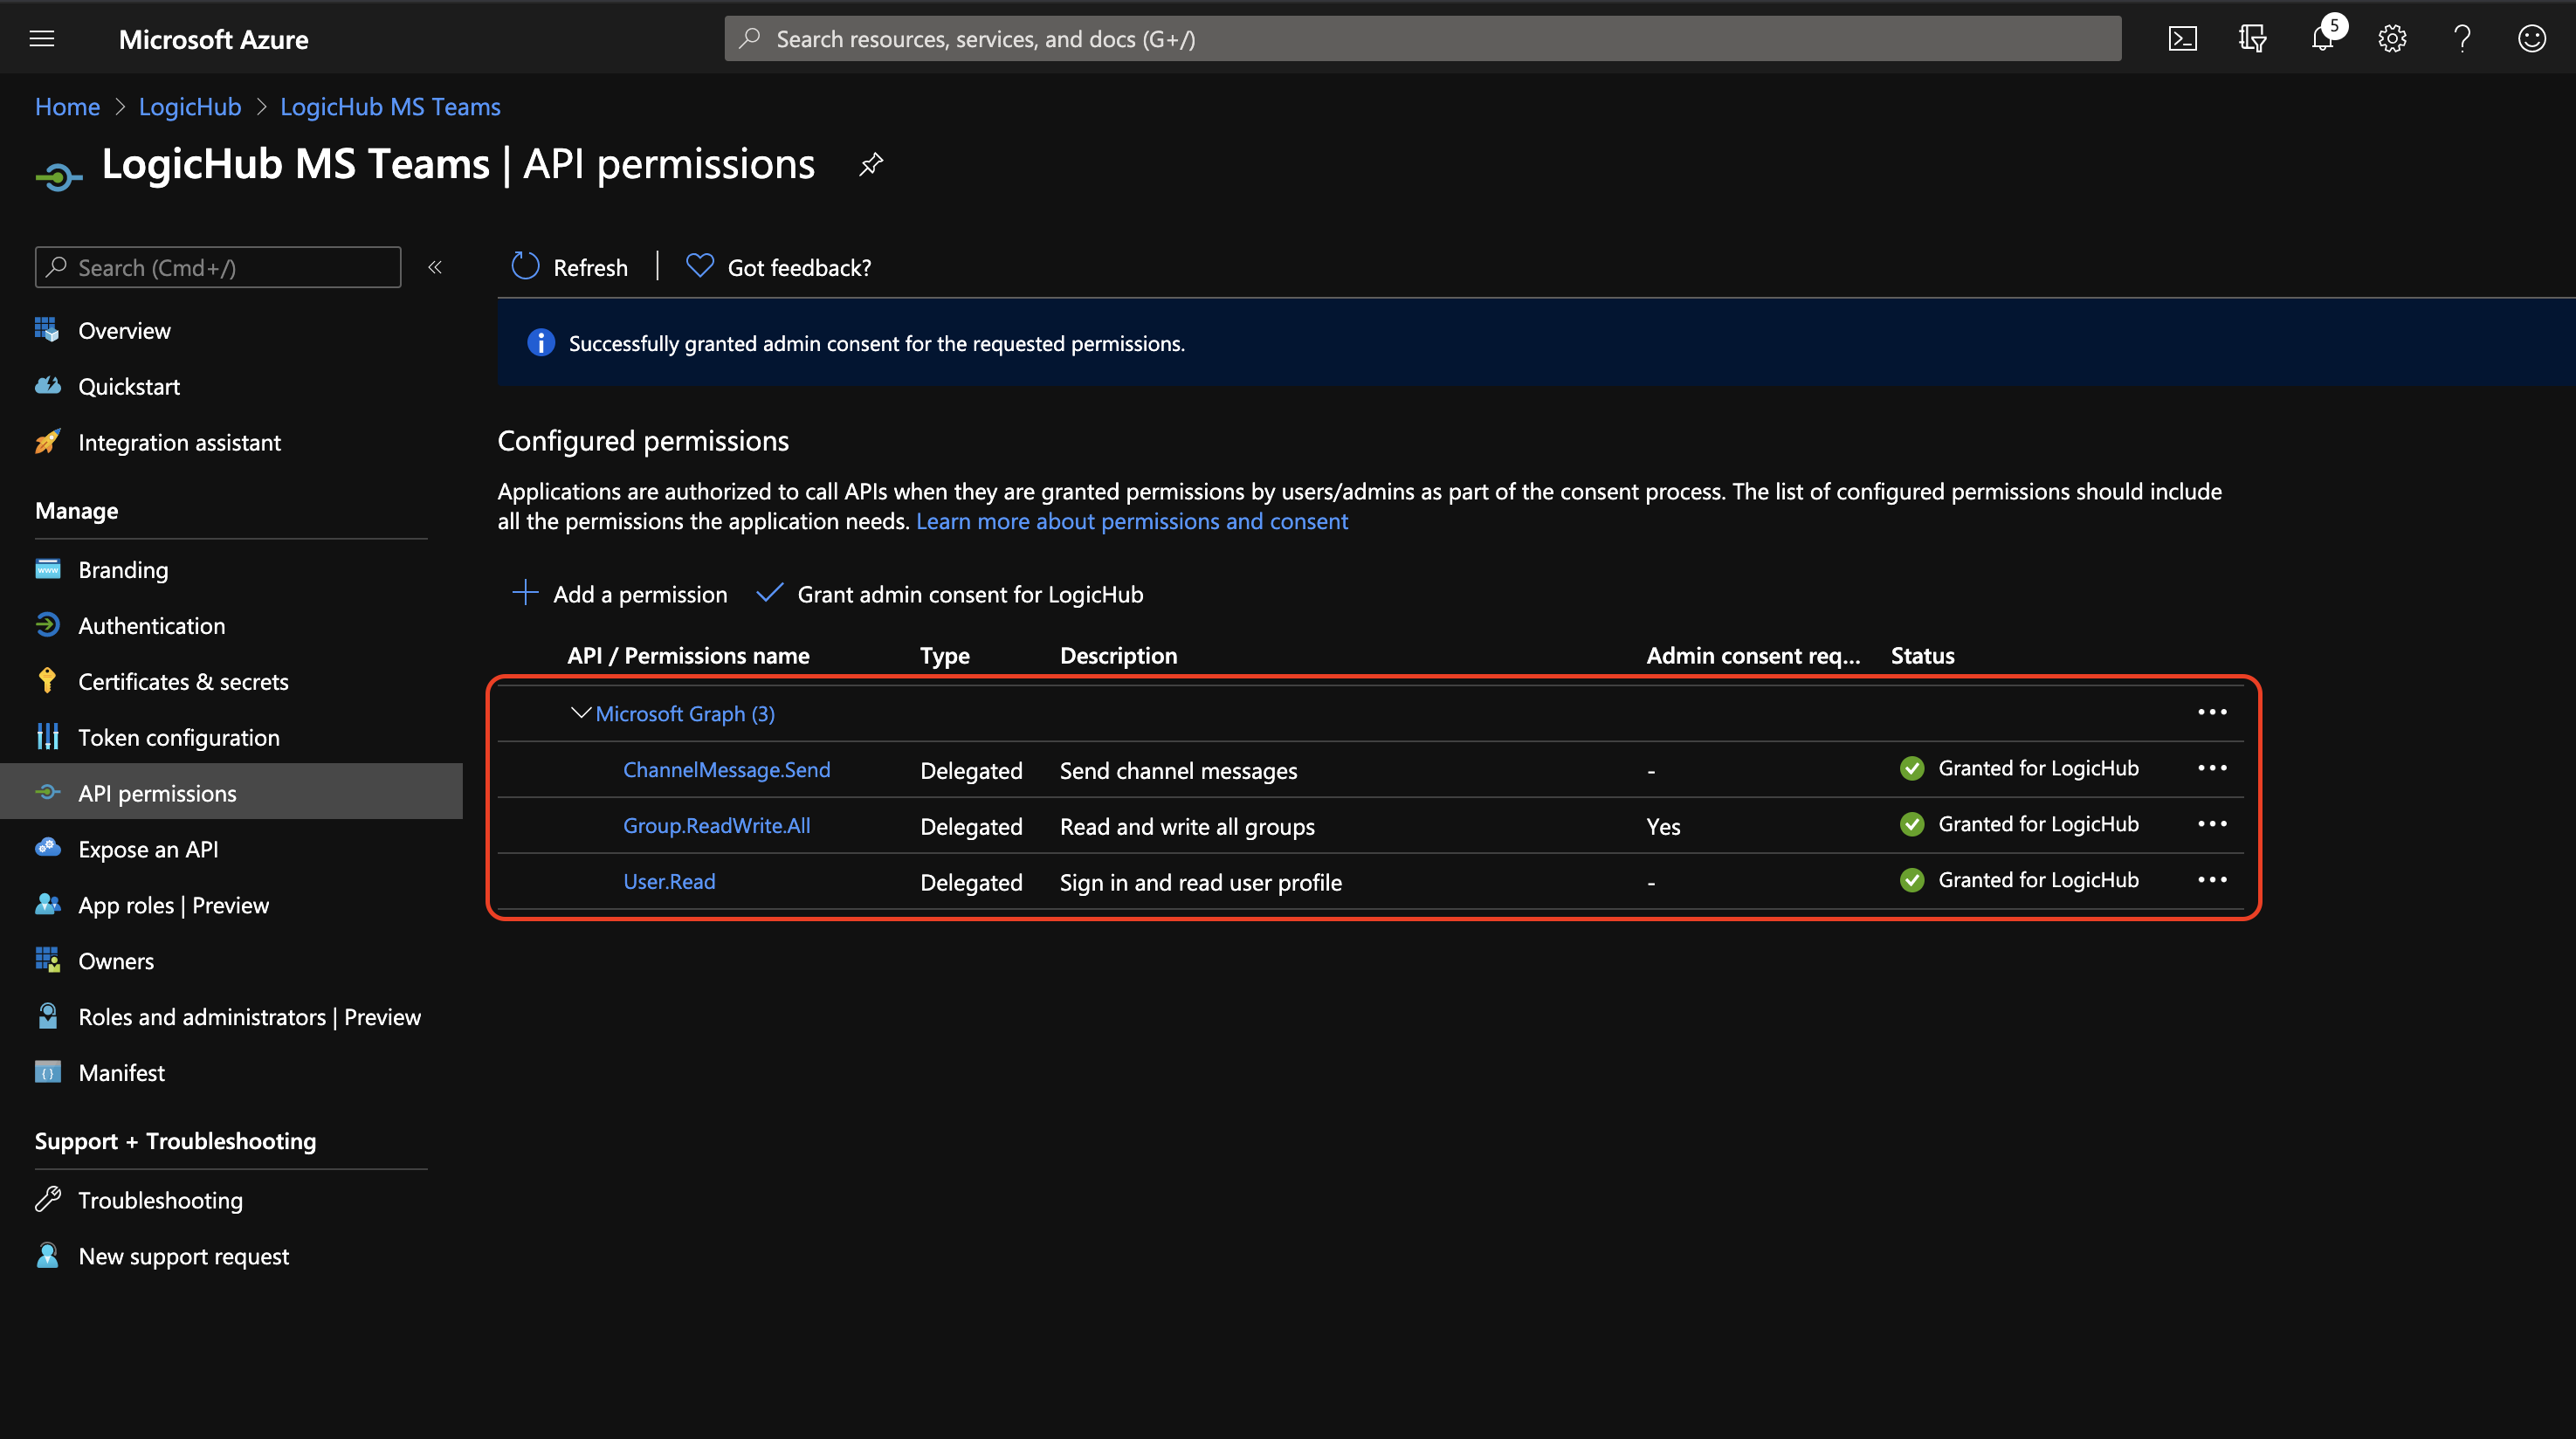The image size is (2576, 1439).
Task: Open Owners section
Action: [116, 961]
